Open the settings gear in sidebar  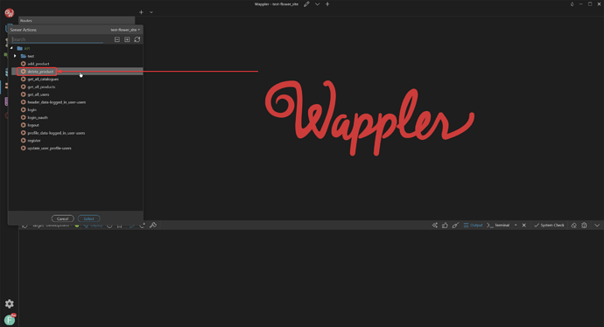pos(10,304)
